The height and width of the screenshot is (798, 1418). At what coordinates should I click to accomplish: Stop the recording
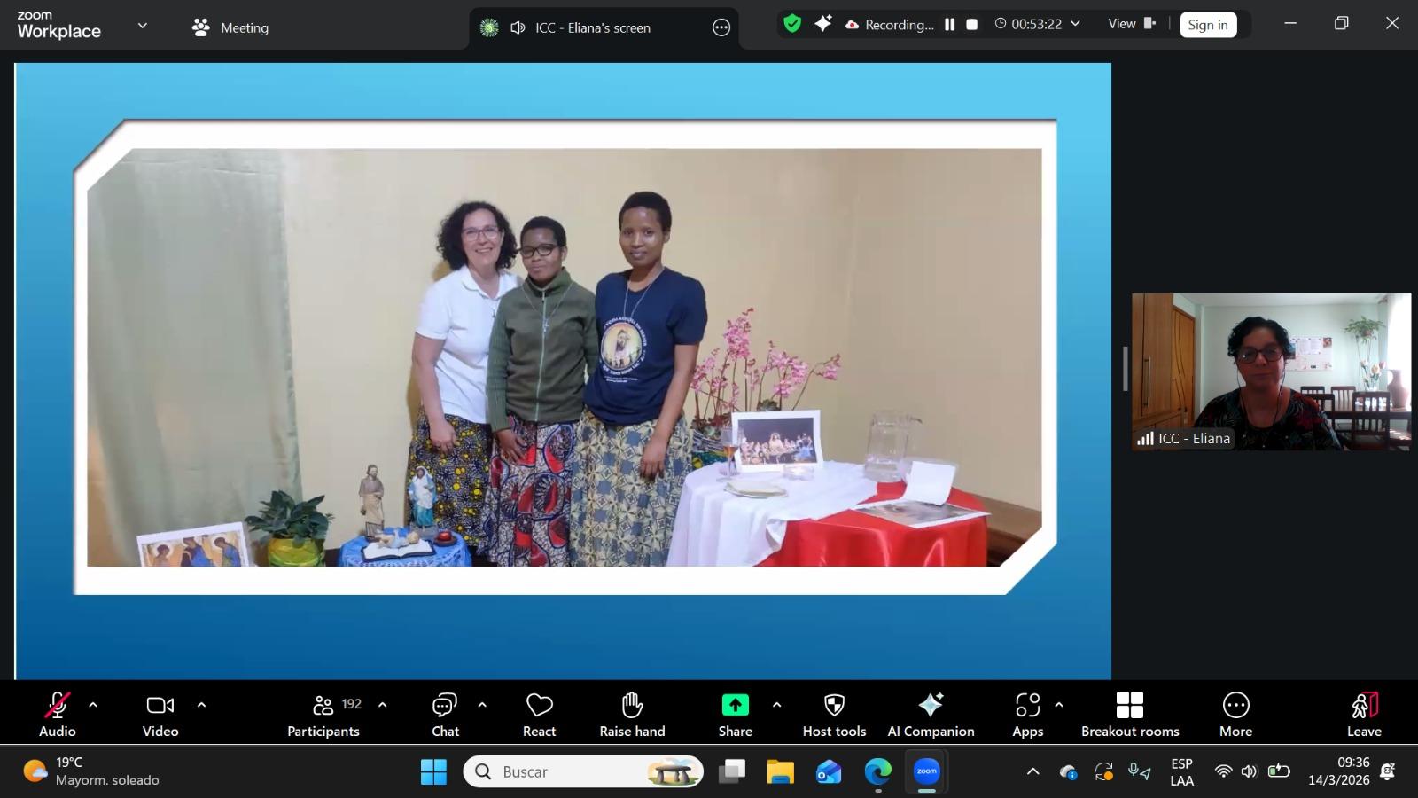[x=972, y=25]
